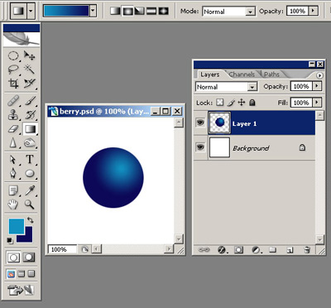Click the foreground color swatch
The width and height of the screenshot is (331, 308).
(x=17, y=226)
